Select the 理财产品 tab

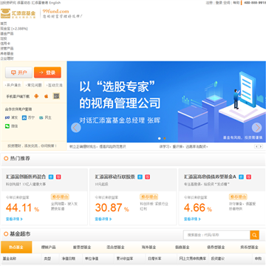point(49,247)
